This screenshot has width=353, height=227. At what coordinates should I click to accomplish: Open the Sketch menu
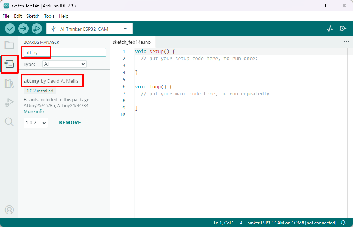pyautogui.click(x=33, y=16)
